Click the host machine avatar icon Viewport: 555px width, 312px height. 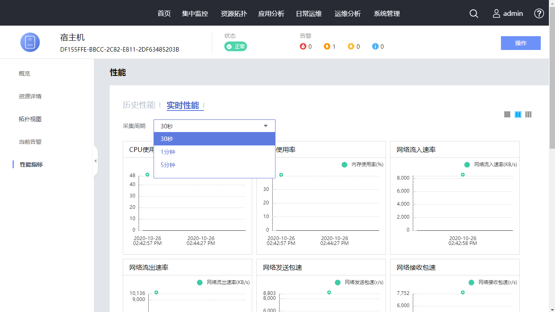click(x=30, y=42)
